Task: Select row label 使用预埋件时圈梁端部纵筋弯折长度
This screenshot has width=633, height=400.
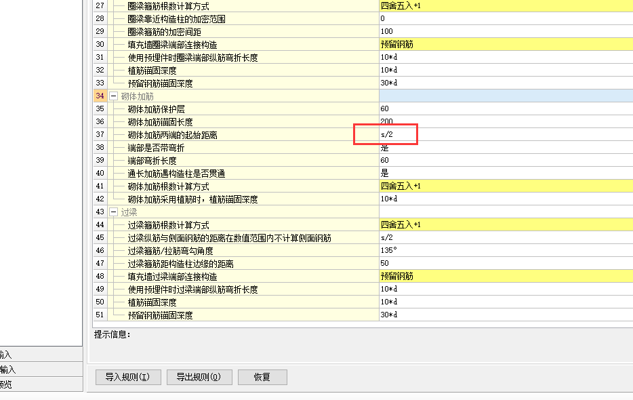Action: 192,58
